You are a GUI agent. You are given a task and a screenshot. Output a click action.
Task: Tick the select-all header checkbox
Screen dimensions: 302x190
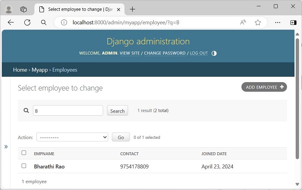click(24, 153)
